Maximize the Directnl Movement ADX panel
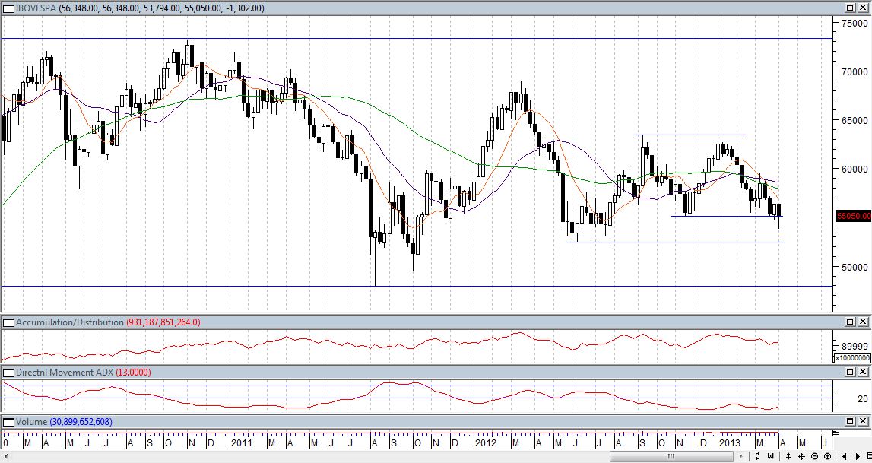Screen dimensions: 872x463 tap(850, 373)
